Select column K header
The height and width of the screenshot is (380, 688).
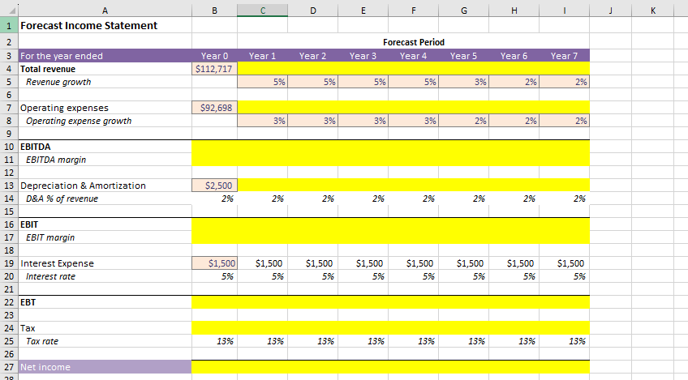pos(653,11)
